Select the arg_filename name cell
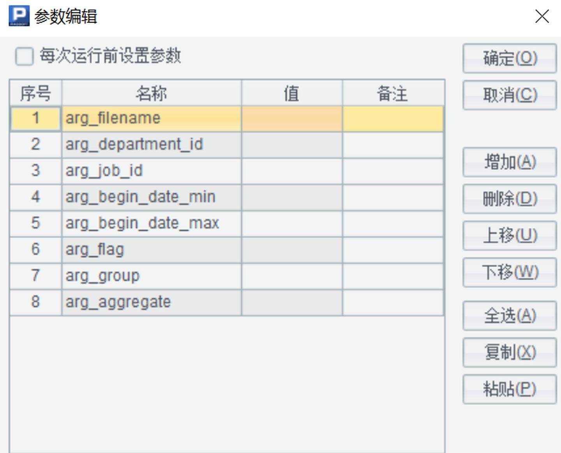 coord(151,119)
